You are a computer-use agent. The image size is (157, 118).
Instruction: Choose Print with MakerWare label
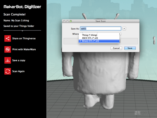click(x=24, y=49)
